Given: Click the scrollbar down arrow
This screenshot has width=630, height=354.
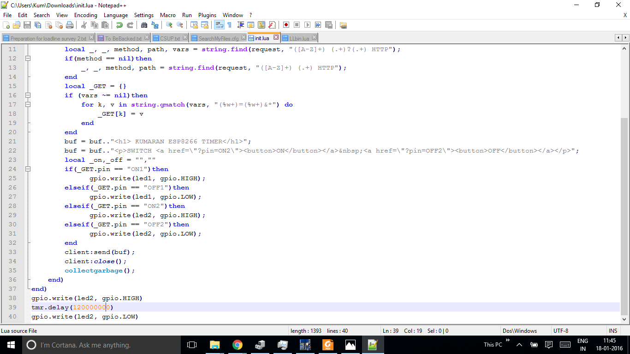Looking at the screenshot, I should click(x=624, y=319).
